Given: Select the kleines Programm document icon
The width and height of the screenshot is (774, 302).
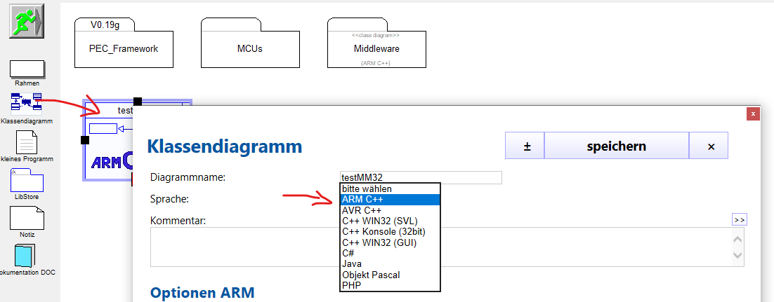Looking at the screenshot, I should [27, 142].
